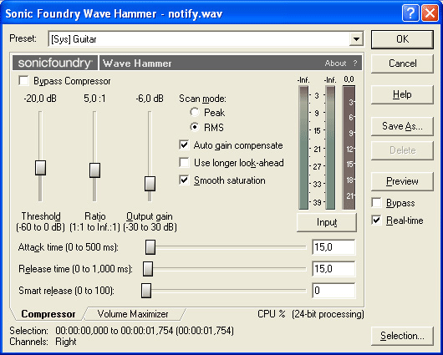This screenshot has height=355, width=443.
Task: Click the Threshold (-60 to 0 dB) label
Action: point(40,221)
